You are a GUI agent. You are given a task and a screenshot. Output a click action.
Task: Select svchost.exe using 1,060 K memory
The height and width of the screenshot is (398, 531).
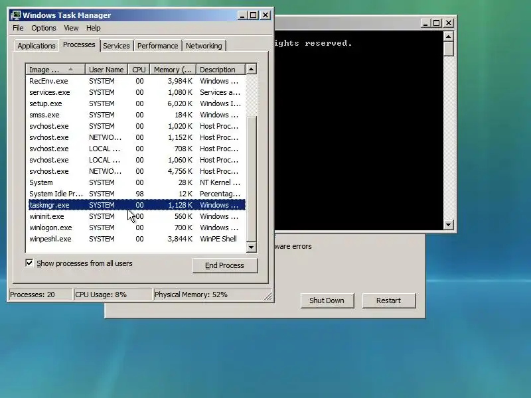(137, 160)
